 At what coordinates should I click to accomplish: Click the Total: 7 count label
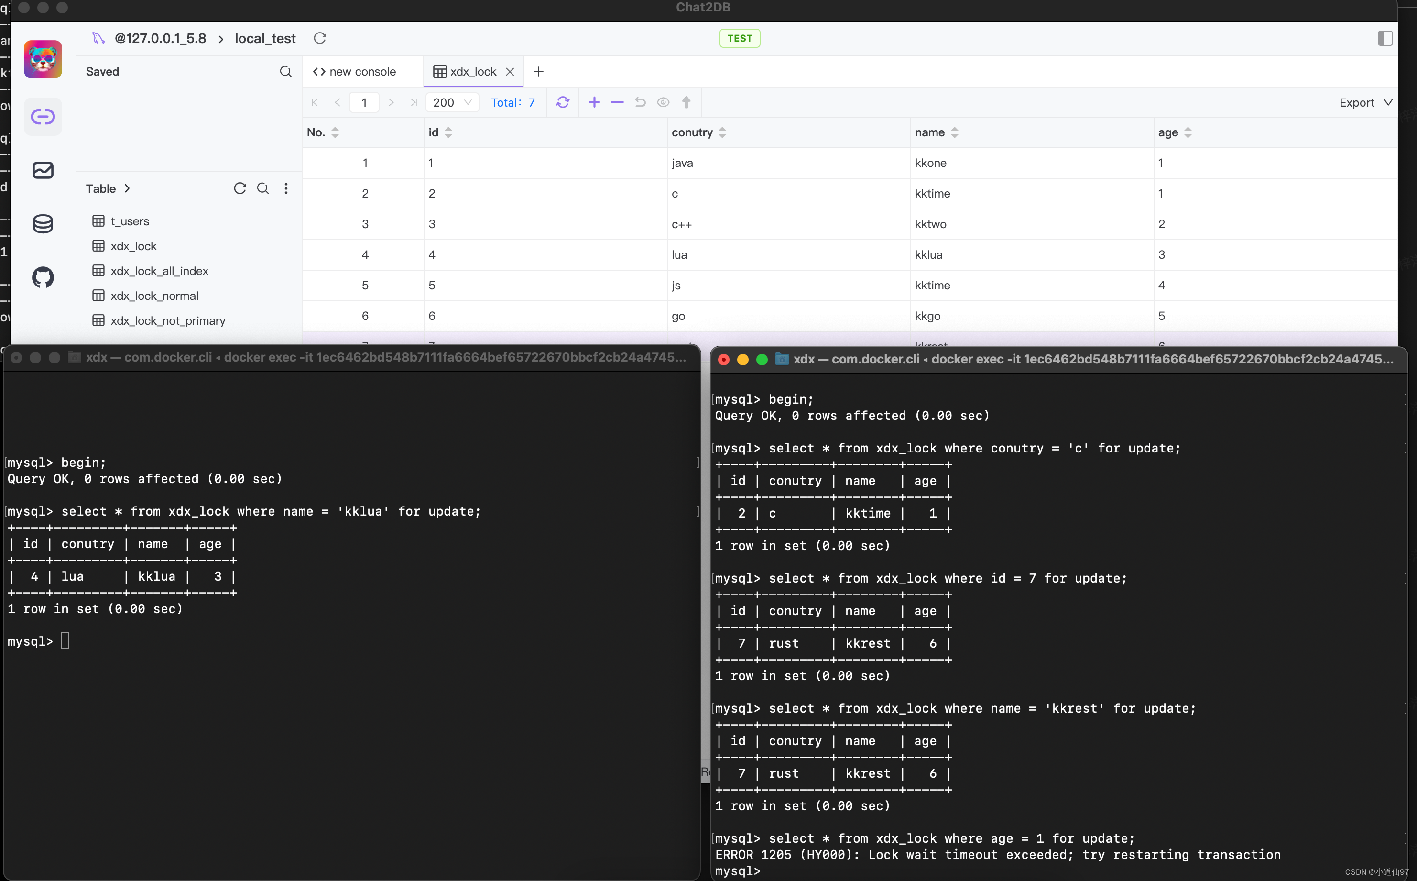513,102
